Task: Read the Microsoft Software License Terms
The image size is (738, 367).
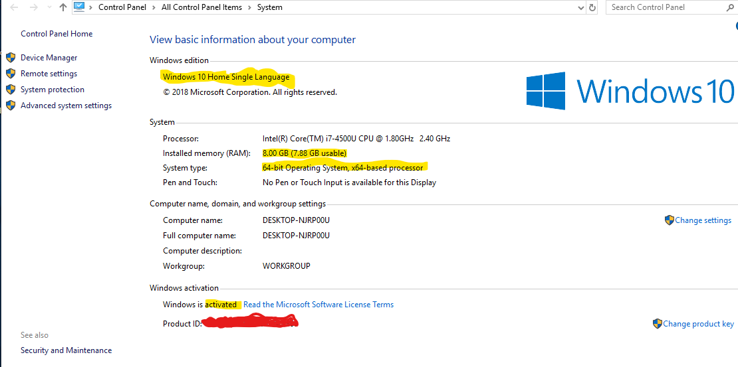Action: pos(318,305)
